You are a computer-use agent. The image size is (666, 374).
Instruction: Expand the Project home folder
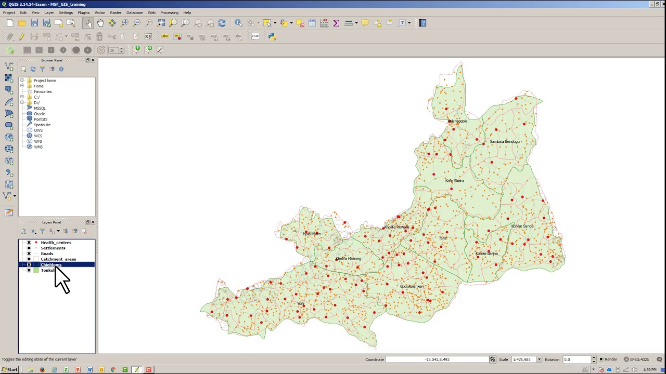click(x=22, y=81)
